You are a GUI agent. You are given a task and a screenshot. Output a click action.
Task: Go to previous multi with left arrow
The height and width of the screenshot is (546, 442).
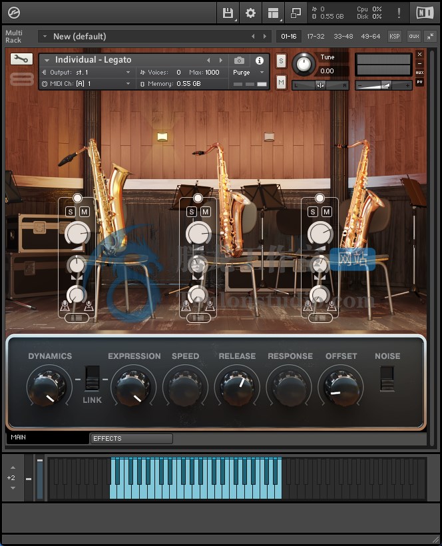tap(253, 36)
